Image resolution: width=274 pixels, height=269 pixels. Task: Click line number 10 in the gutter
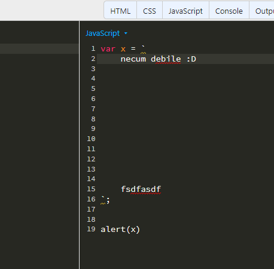pyautogui.click(x=91, y=139)
